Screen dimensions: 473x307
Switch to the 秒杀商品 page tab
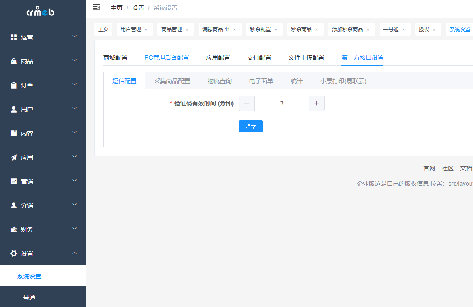(x=305, y=29)
